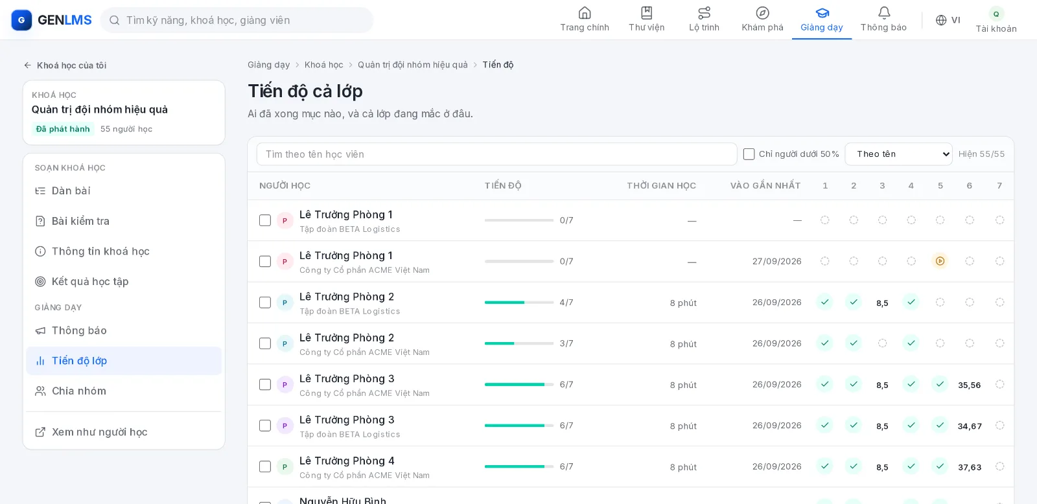Click avatar of Lê Trưởng Phòng 4
The image size is (1037, 504).
tap(285, 466)
